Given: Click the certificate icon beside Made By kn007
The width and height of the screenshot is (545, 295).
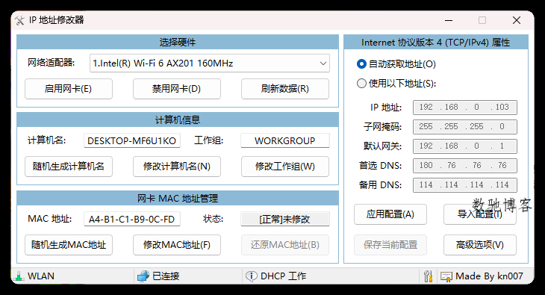Looking at the screenshot, I should coord(446,276).
